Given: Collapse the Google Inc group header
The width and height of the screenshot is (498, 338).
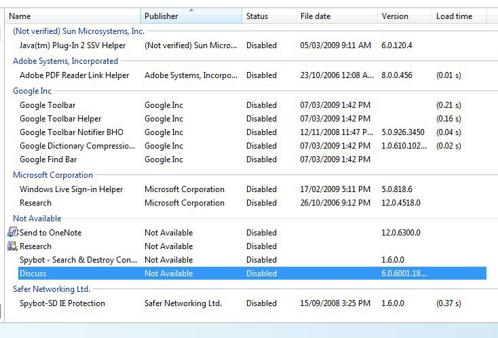Looking at the screenshot, I should pyautogui.click(x=32, y=91).
